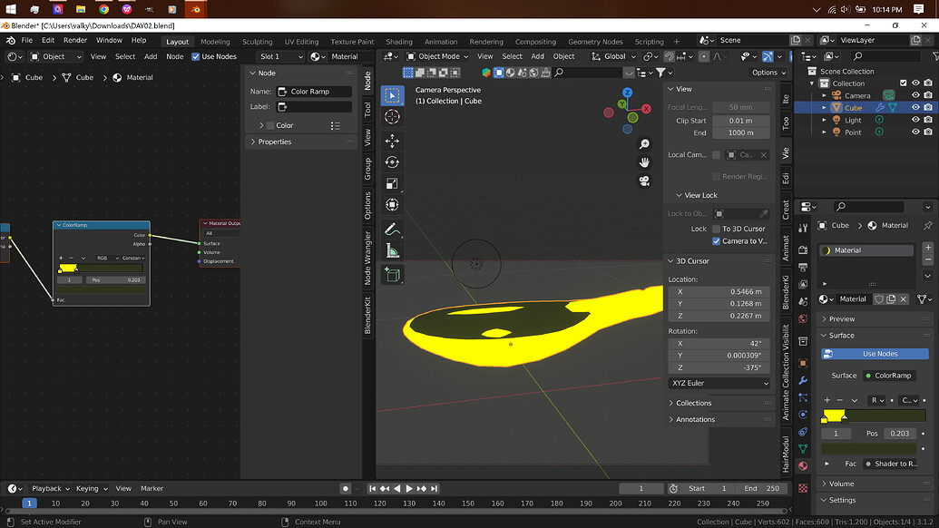This screenshot has width=939, height=528.
Task: Toggle Collection exclude checkbox in outliner
Action: pos(903,83)
